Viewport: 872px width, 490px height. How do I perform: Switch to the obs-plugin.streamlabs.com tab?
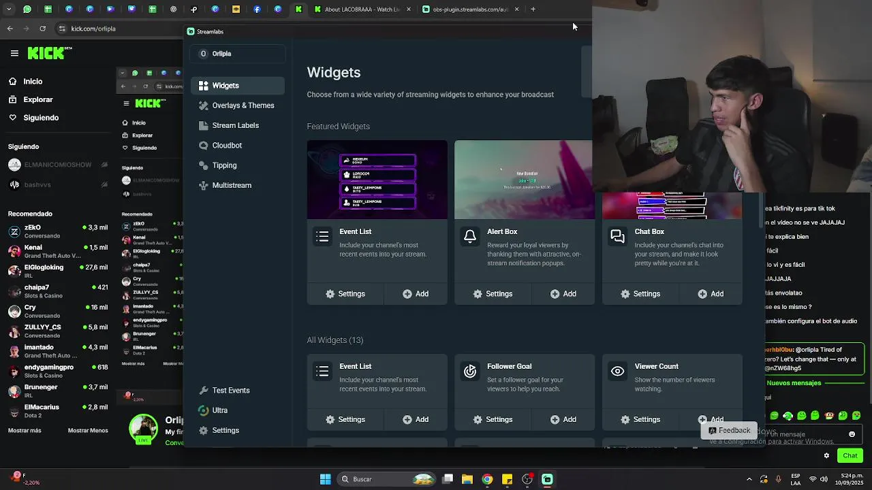[470, 10]
